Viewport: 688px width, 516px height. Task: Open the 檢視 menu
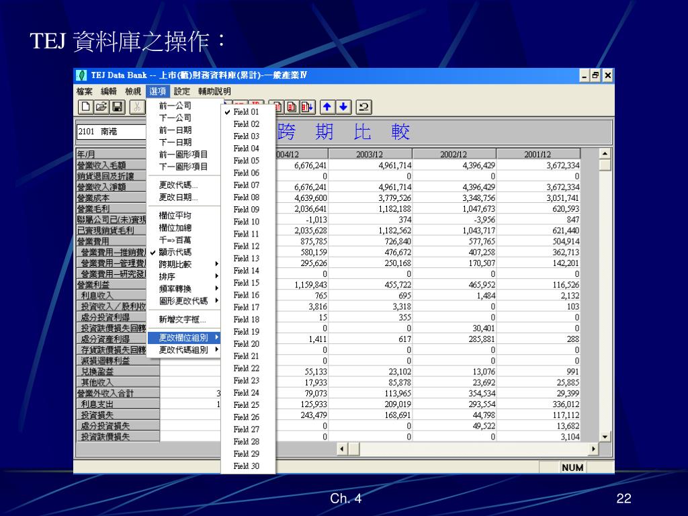pyautogui.click(x=133, y=91)
